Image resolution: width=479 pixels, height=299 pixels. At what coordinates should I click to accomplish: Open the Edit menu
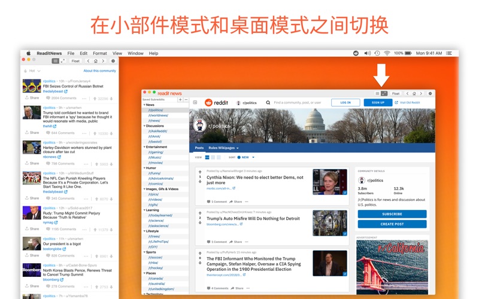83,53
